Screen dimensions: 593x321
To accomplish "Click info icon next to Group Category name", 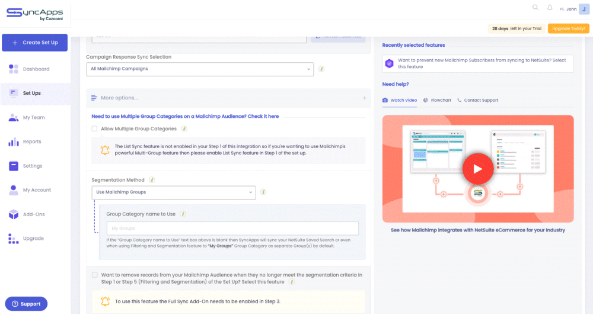I will (183, 214).
